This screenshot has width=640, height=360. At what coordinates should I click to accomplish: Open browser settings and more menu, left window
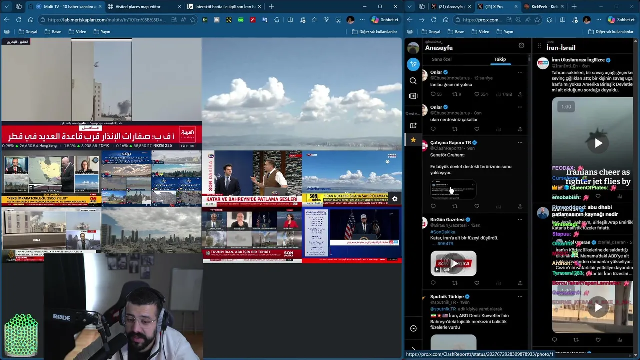(362, 20)
